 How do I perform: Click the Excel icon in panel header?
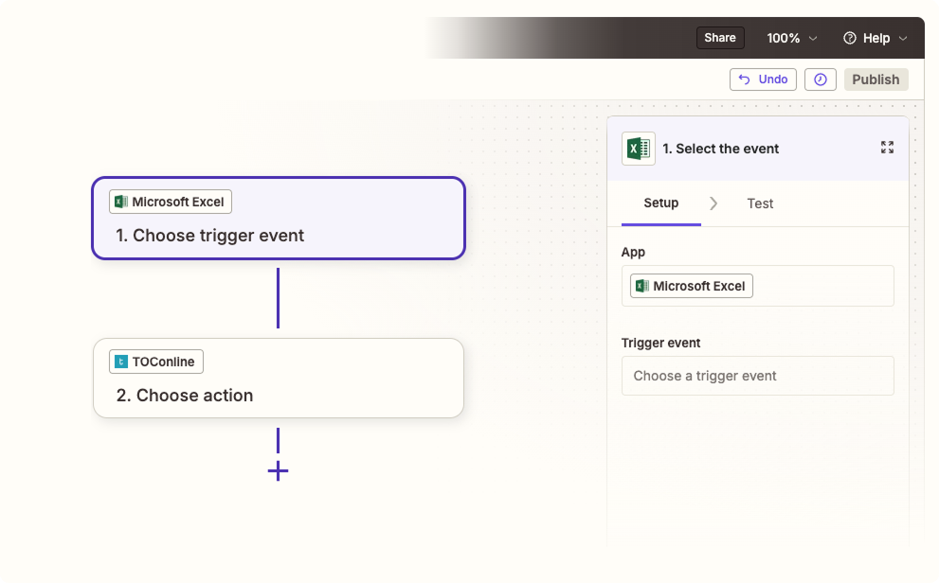point(639,149)
